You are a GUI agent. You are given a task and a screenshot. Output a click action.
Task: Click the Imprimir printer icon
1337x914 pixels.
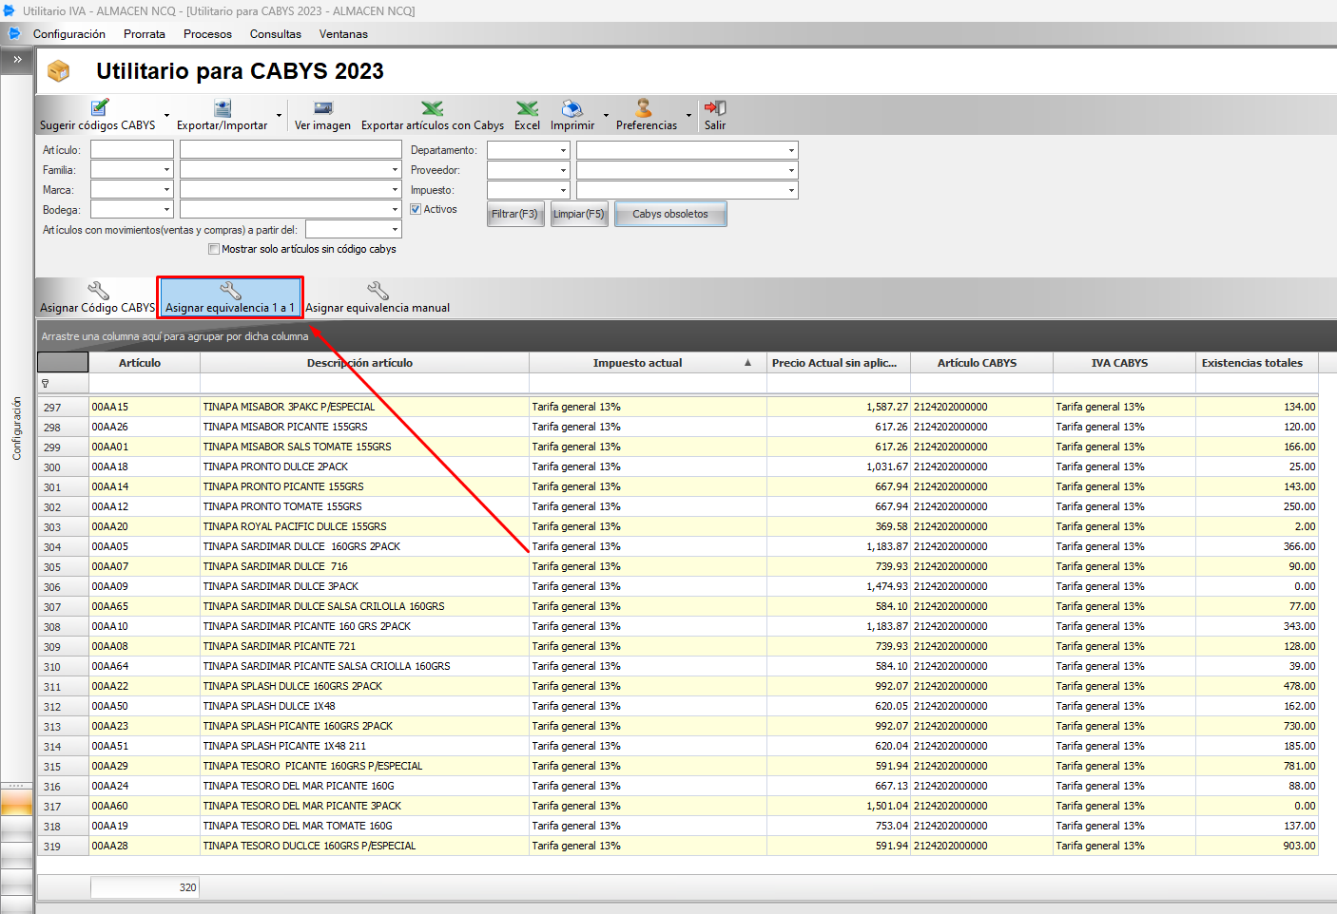[572, 108]
